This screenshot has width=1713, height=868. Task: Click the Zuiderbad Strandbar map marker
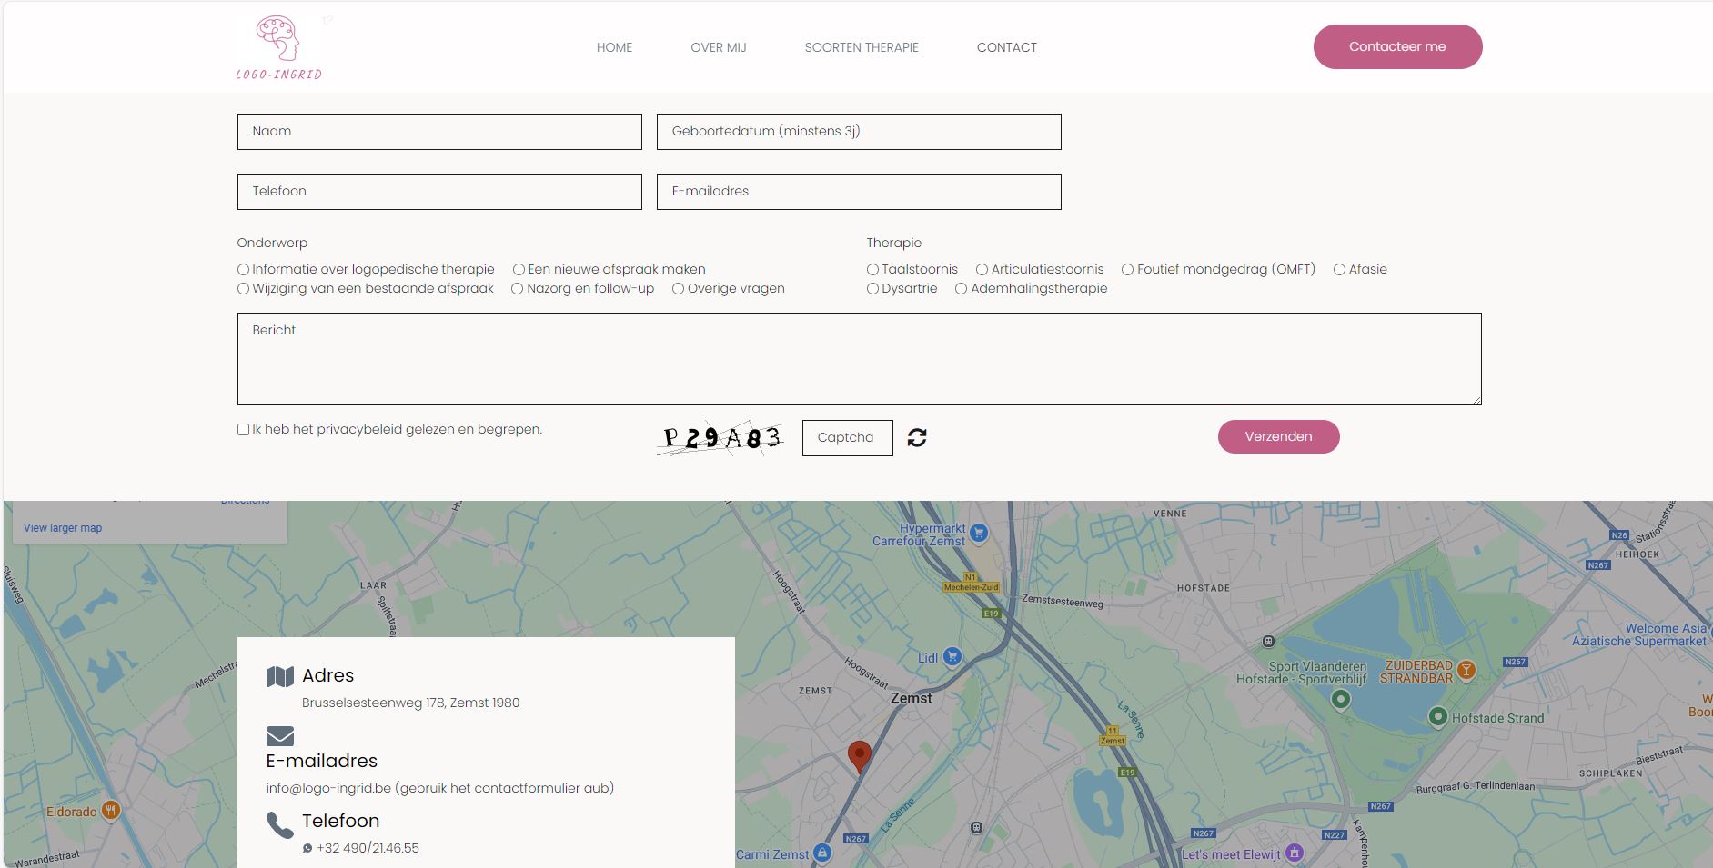[x=1466, y=671]
